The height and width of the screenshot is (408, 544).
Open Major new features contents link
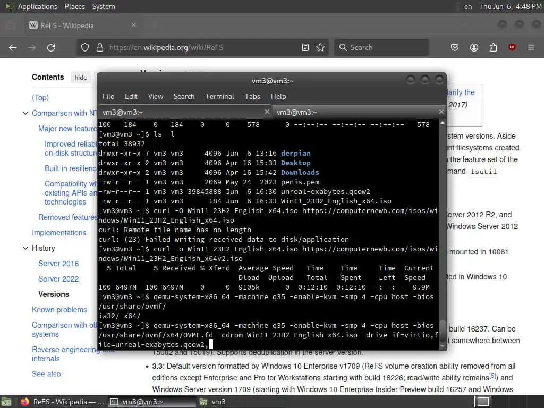67,129
